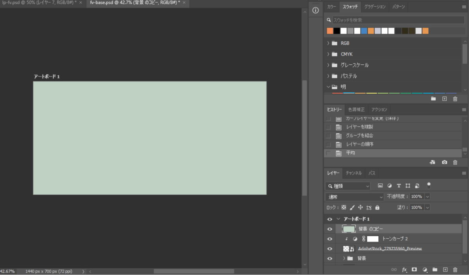The image size is (469, 275).
Task: Open the History panel menu
Action: tap(464, 110)
